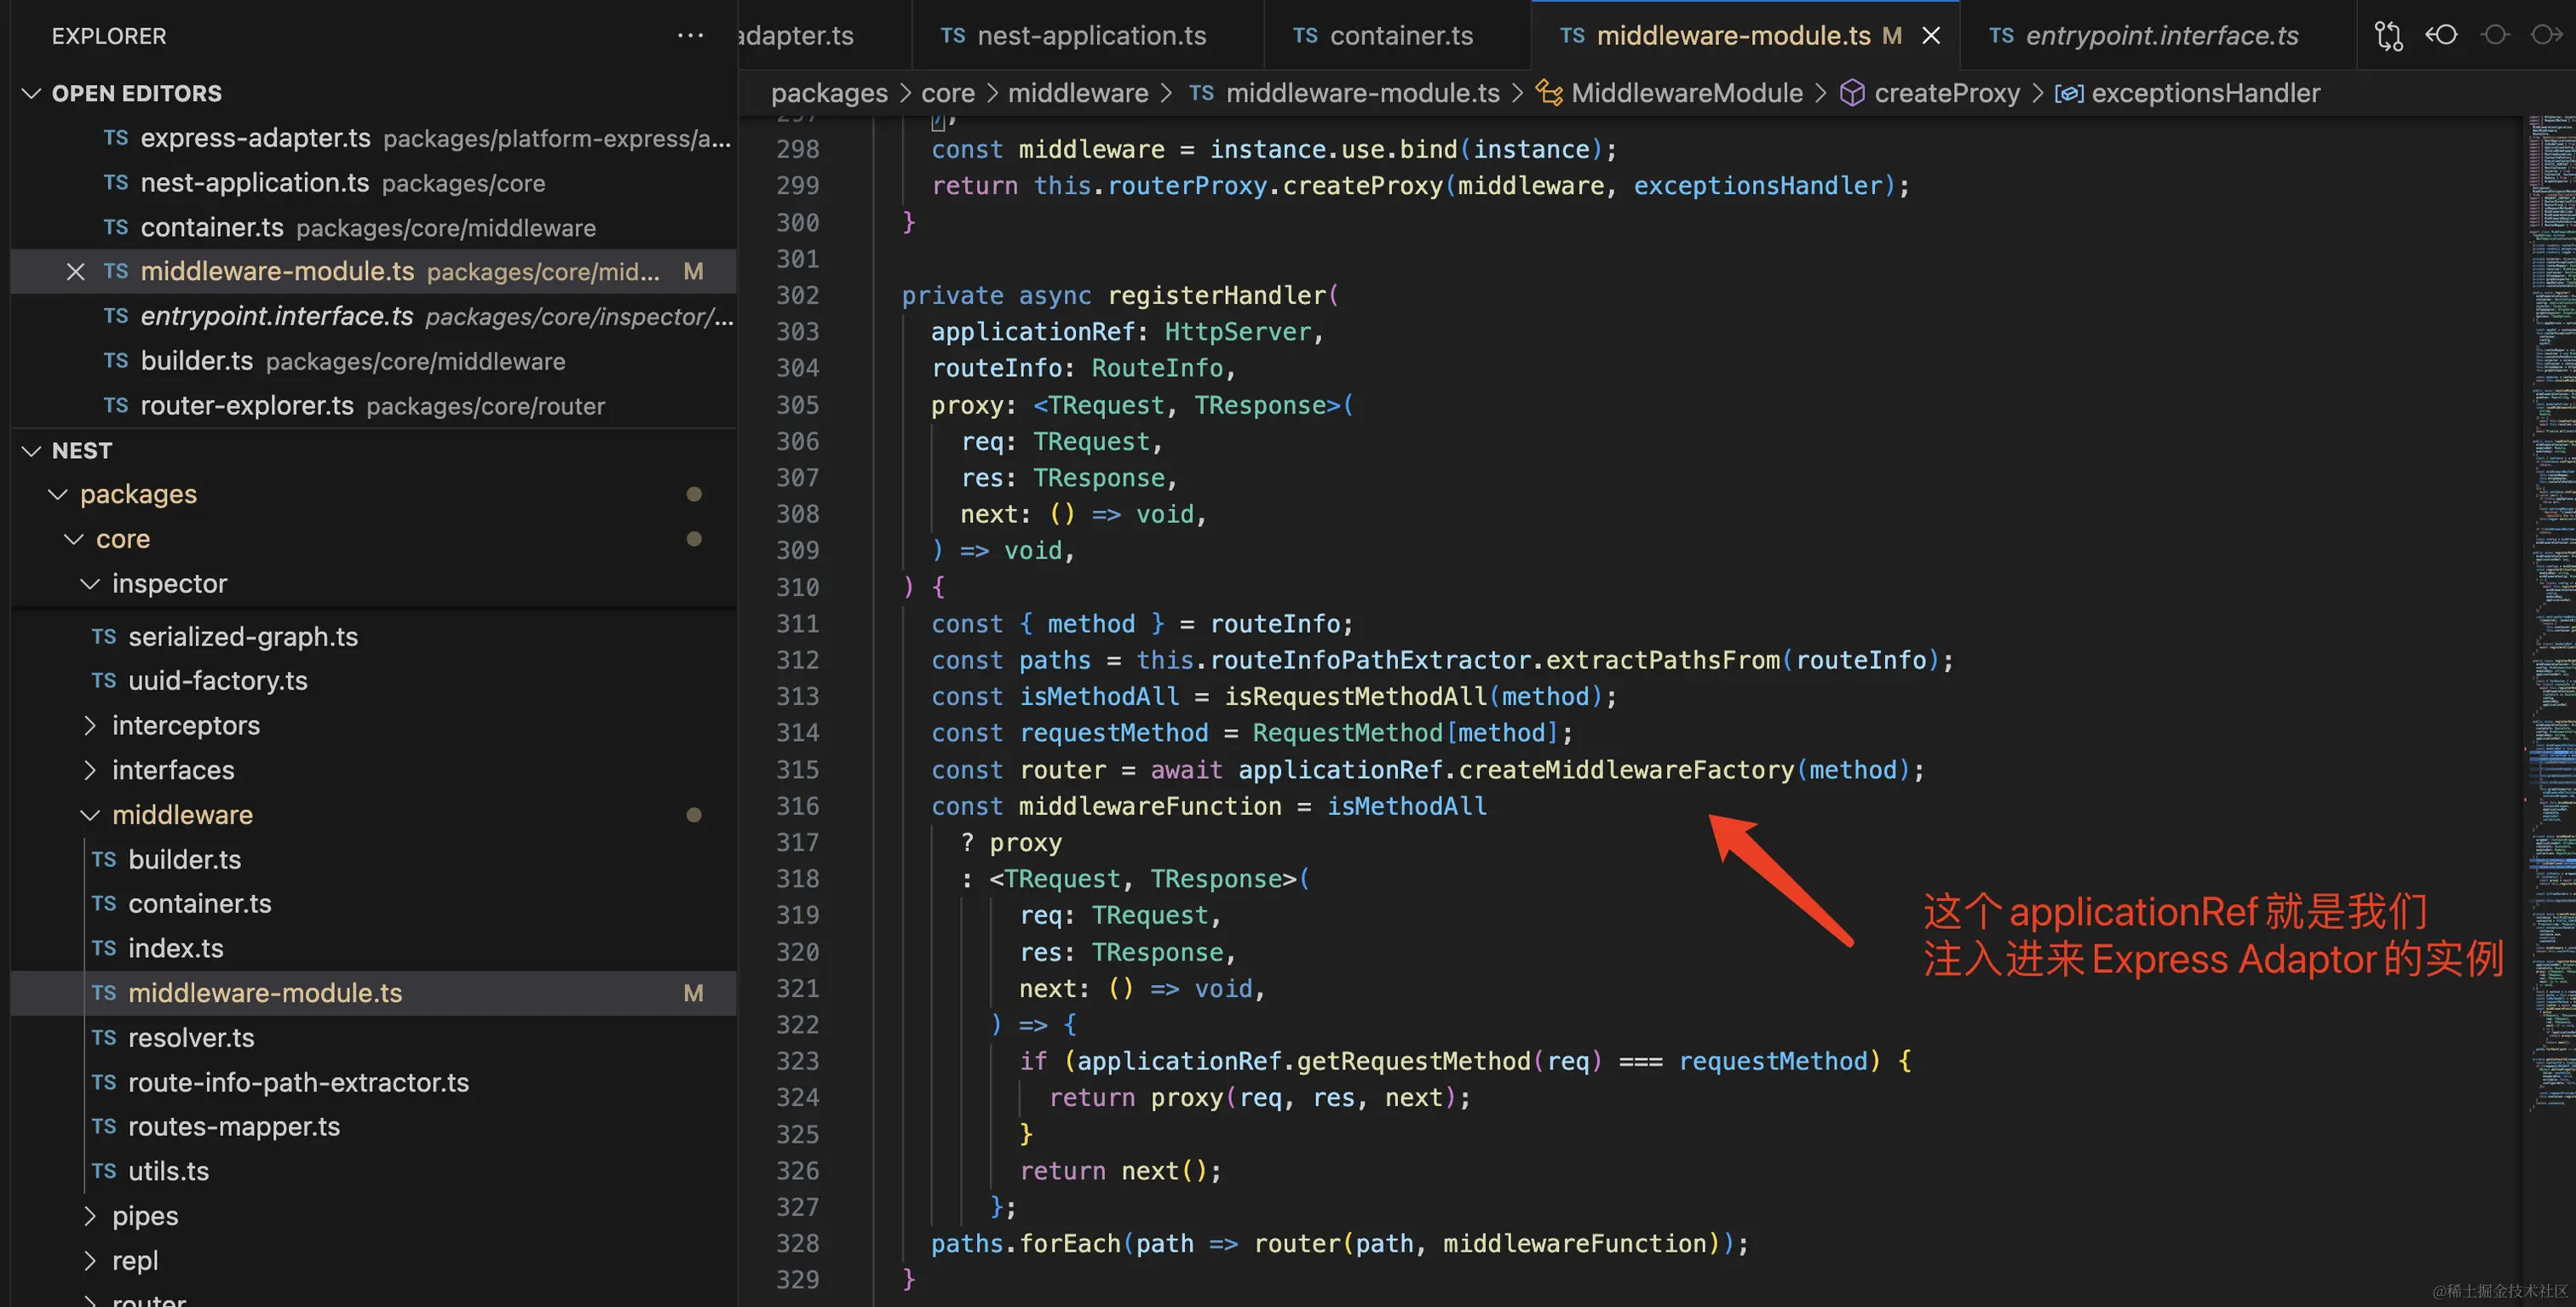Expand the interfaces folder
Image resolution: width=2576 pixels, height=1307 pixels.
click(90, 771)
